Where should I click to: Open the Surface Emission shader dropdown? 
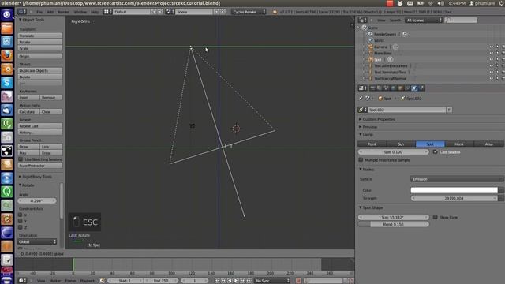tap(457, 179)
